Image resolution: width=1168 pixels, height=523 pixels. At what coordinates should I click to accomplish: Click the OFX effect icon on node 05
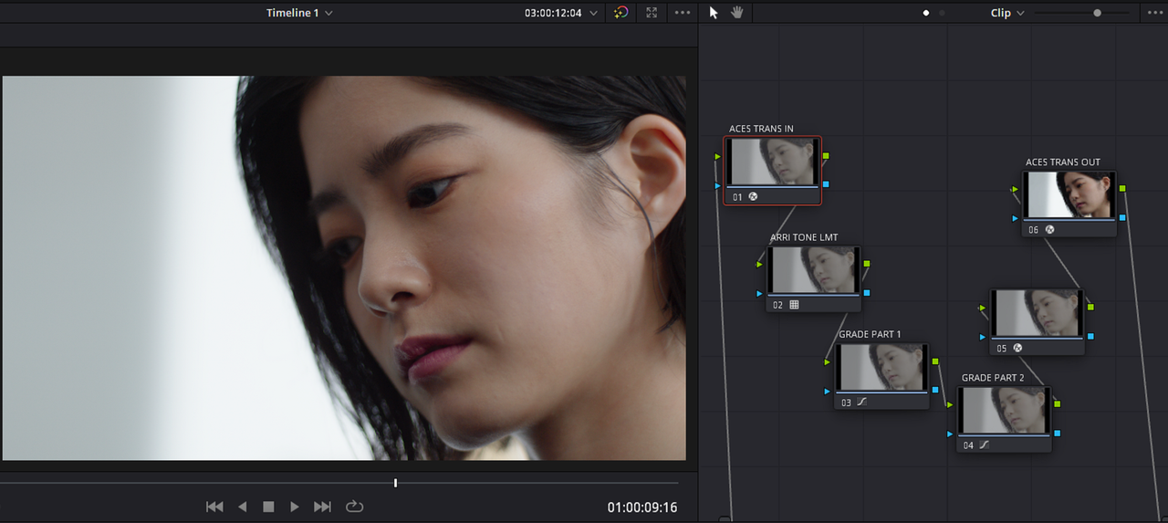1017,348
